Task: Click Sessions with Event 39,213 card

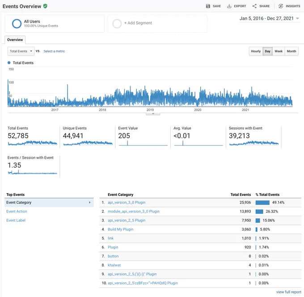Action: (253, 137)
